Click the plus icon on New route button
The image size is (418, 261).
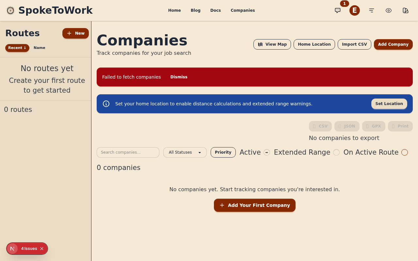point(69,33)
